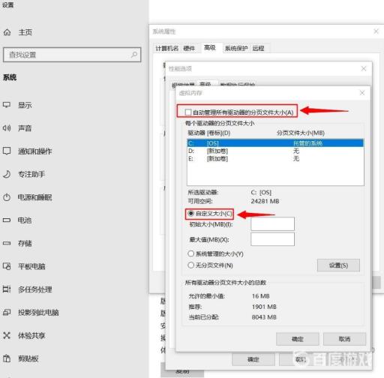Select System managed size (系统管理的大小) radio

click(190, 253)
